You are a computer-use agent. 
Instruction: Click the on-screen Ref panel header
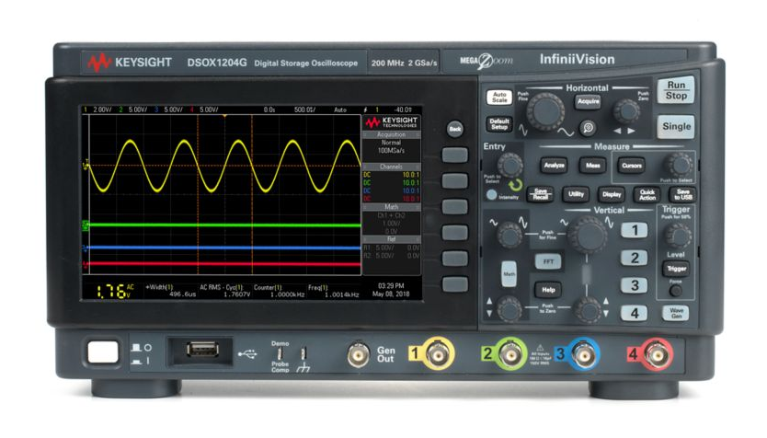[x=391, y=239]
